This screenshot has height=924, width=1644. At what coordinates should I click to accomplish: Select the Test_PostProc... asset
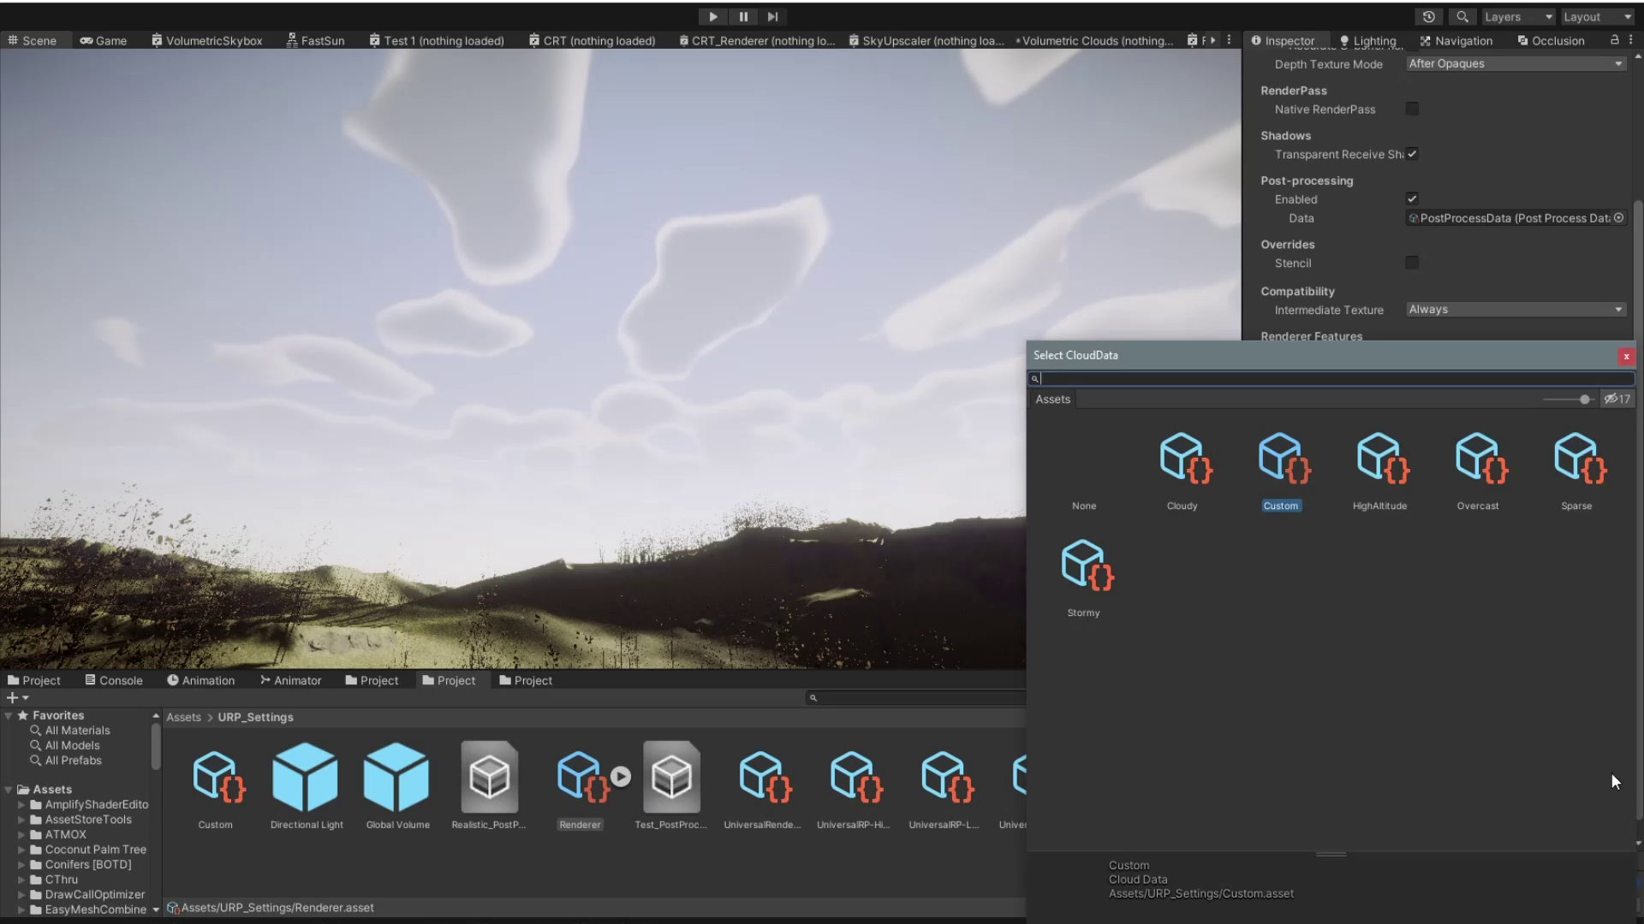pos(671,785)
